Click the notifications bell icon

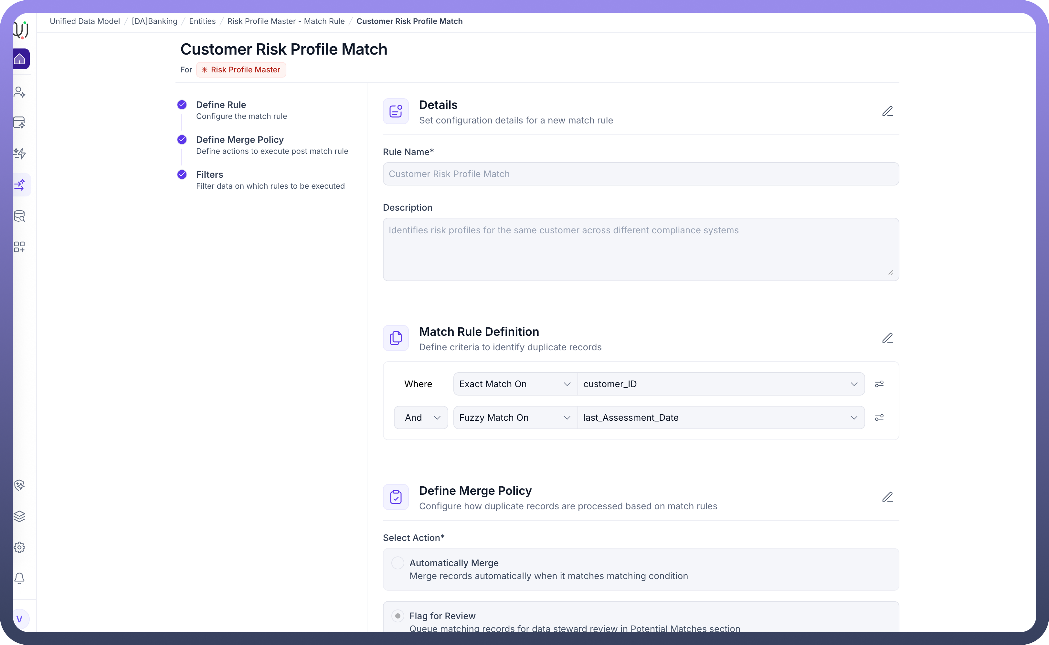point(20,578)
